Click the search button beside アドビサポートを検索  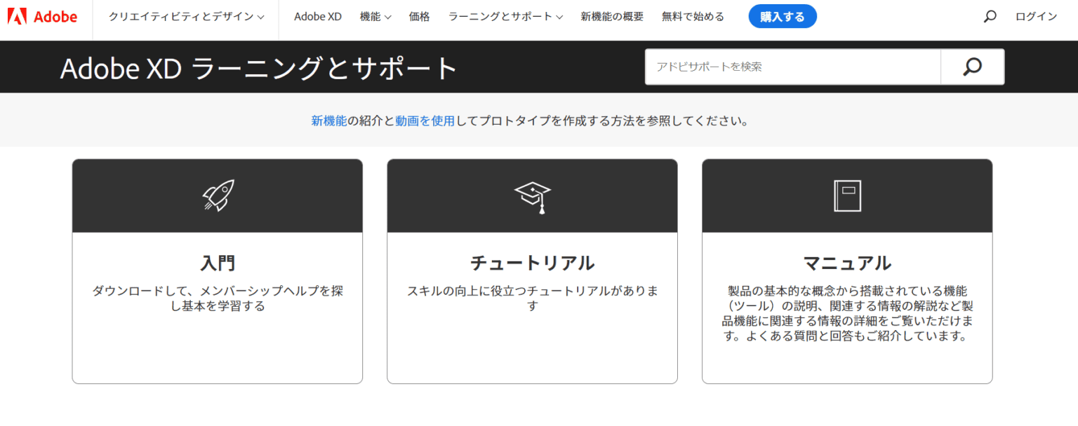coord(971,67)
